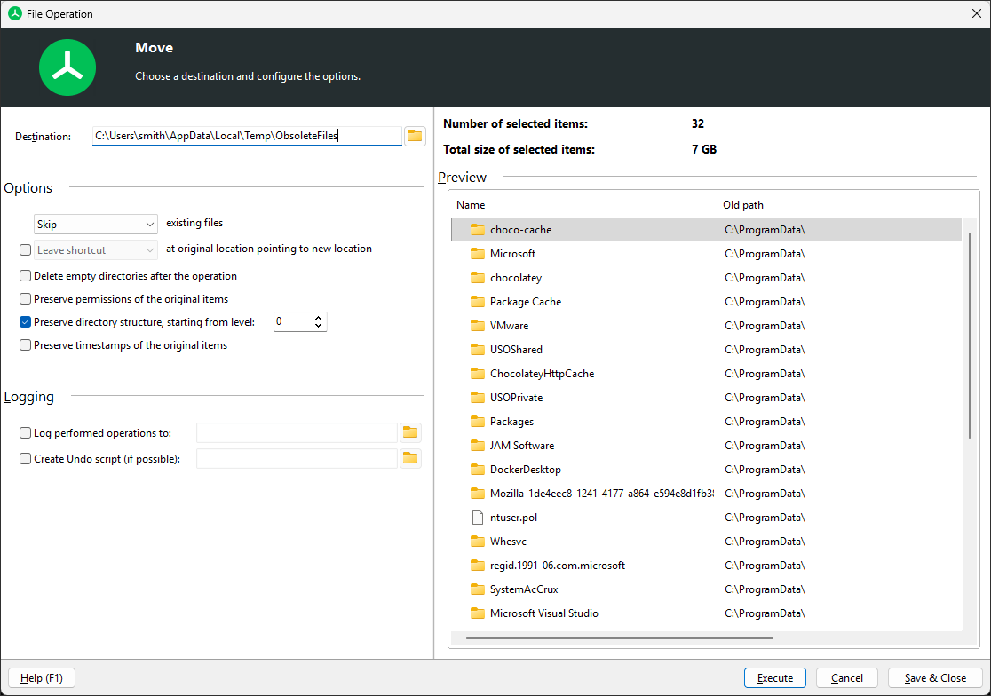991x696 pixels.
Task: Click the destination folder browse icon
Action: pos(415,136)
